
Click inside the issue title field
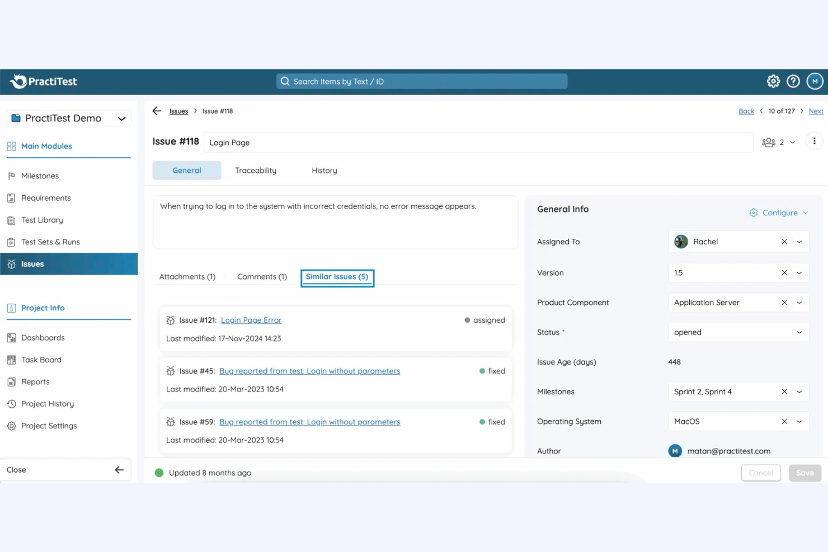392,142
